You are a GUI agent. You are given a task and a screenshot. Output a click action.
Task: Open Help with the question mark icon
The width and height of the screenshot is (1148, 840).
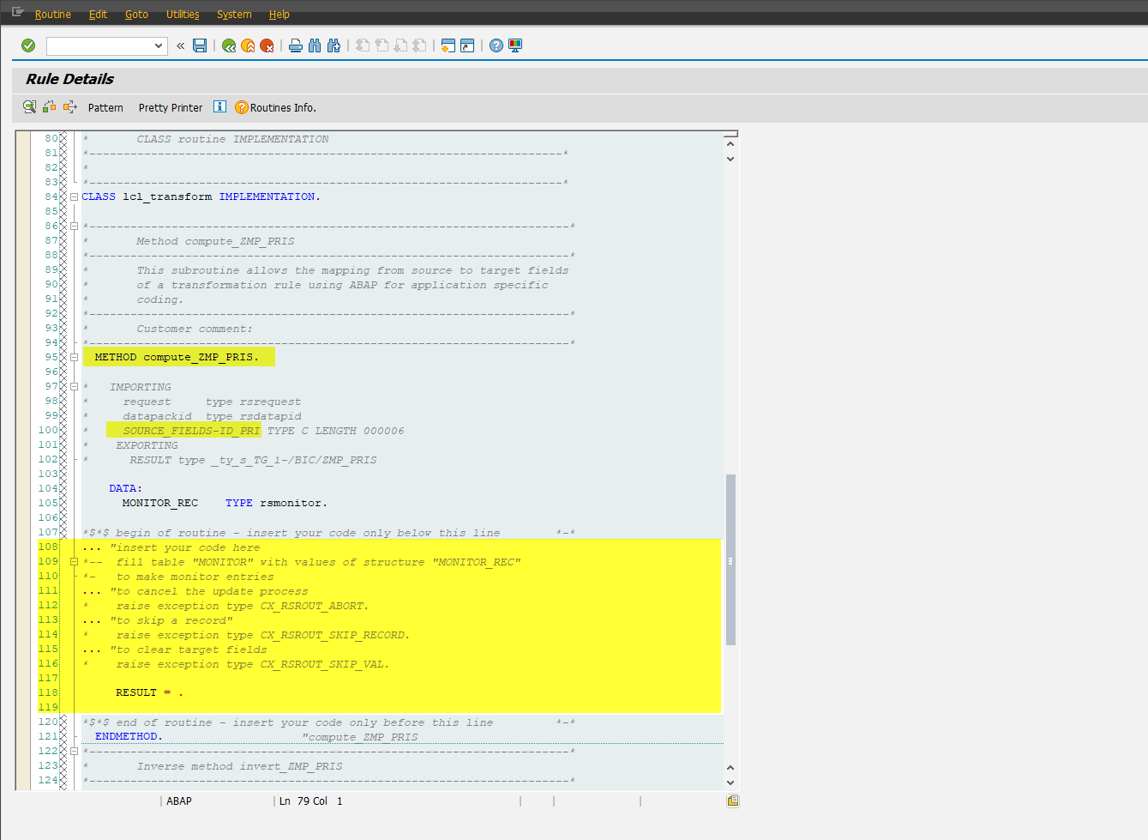click(496, 45)
